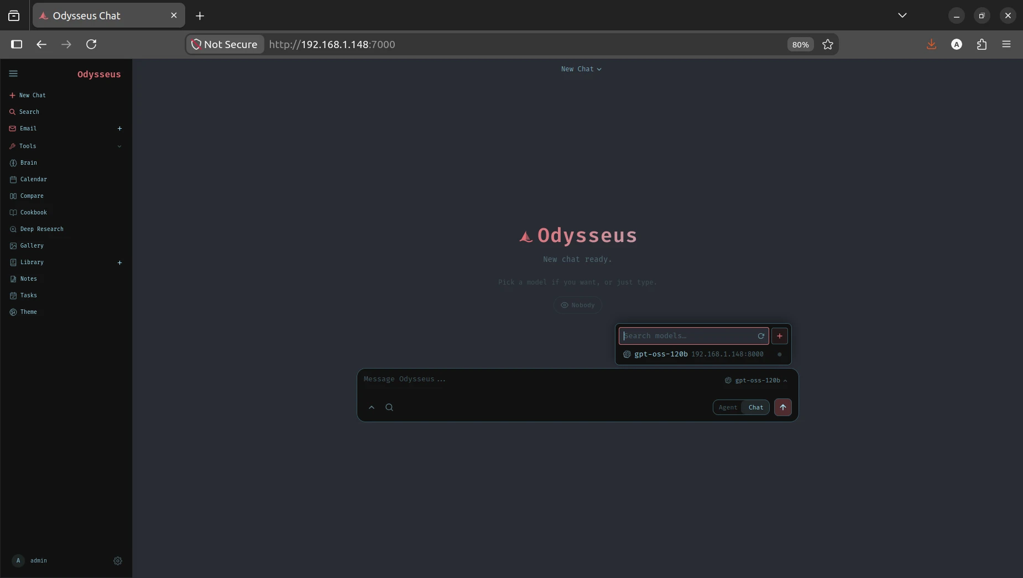Open the Compare tool
1023x578 pixels.
(27, 196)
